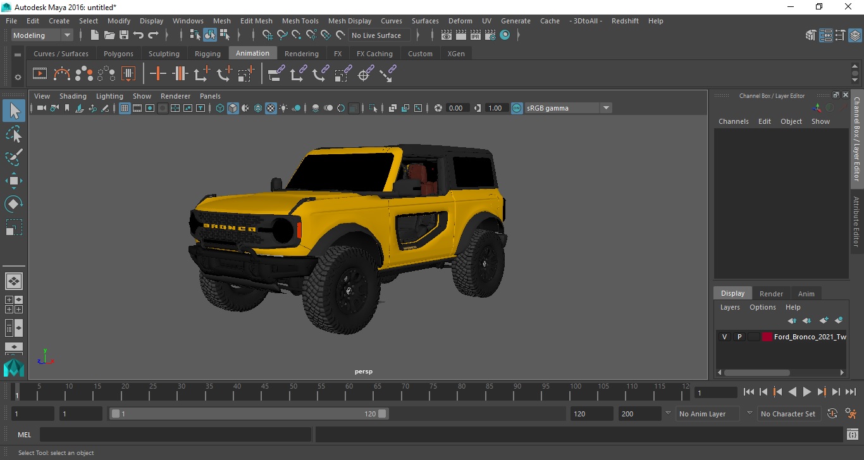Switch to the Render layer tab

click(771, 293)
